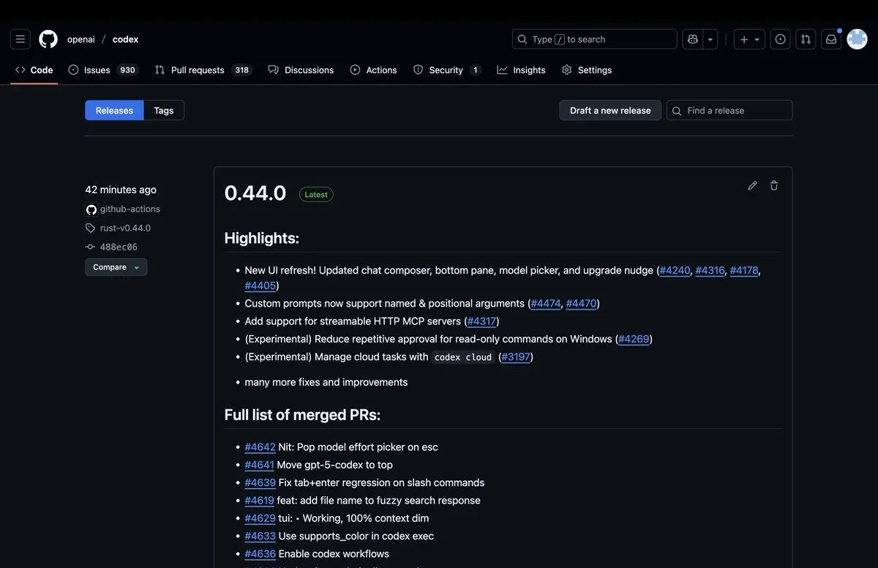Create something new with the plus icon
Screen dimensions: 878x568
741,38
